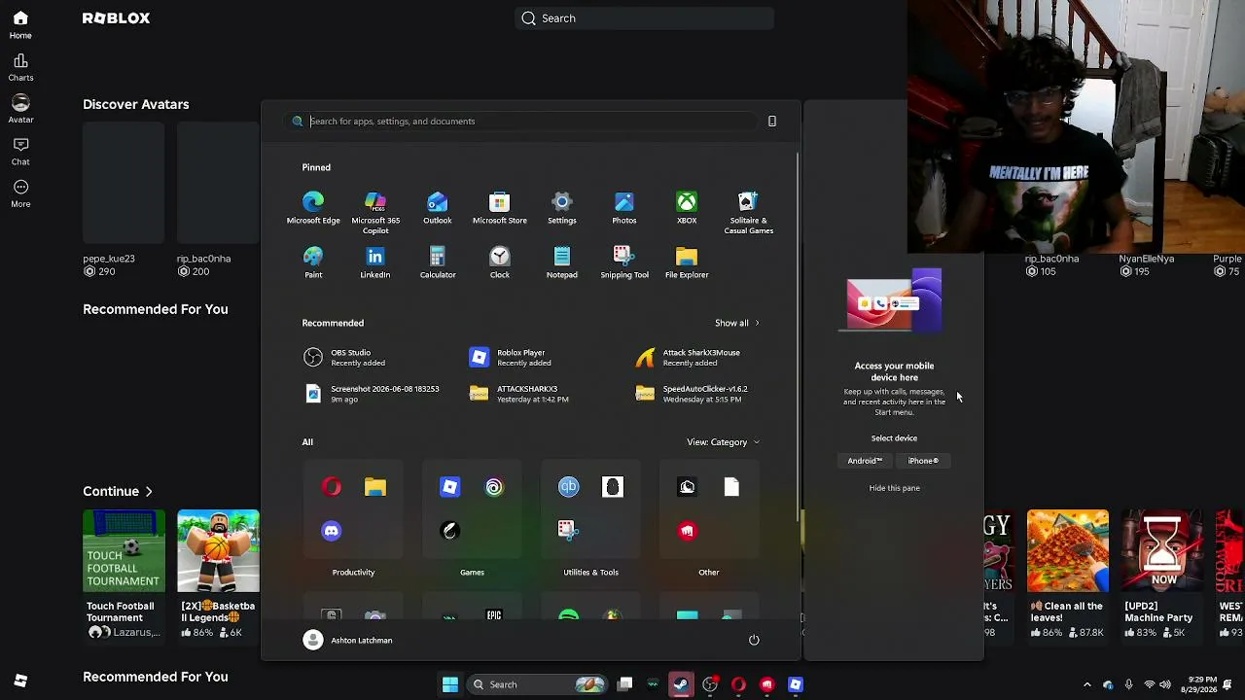The width and height of the screenshot is (1245, 700).
Task: Expand the Continue section in Roblox
Action: coord(118,491)
